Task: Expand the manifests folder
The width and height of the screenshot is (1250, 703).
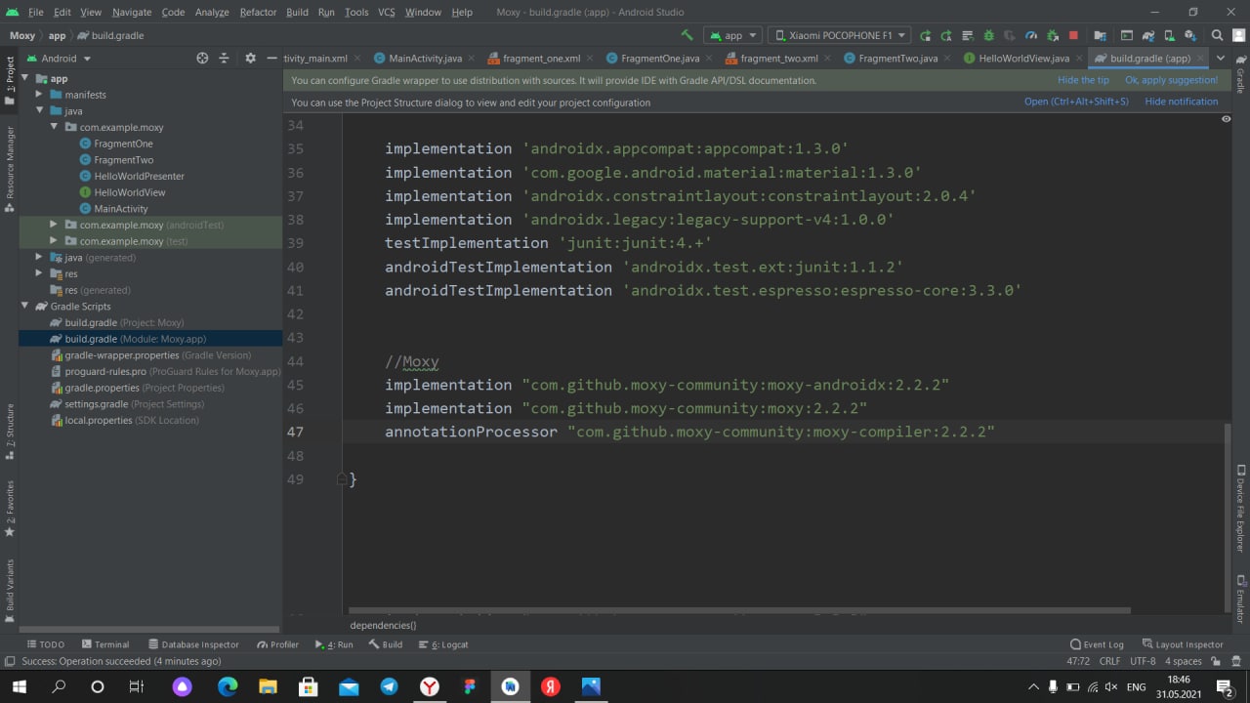Action: [x=40, y=95]
